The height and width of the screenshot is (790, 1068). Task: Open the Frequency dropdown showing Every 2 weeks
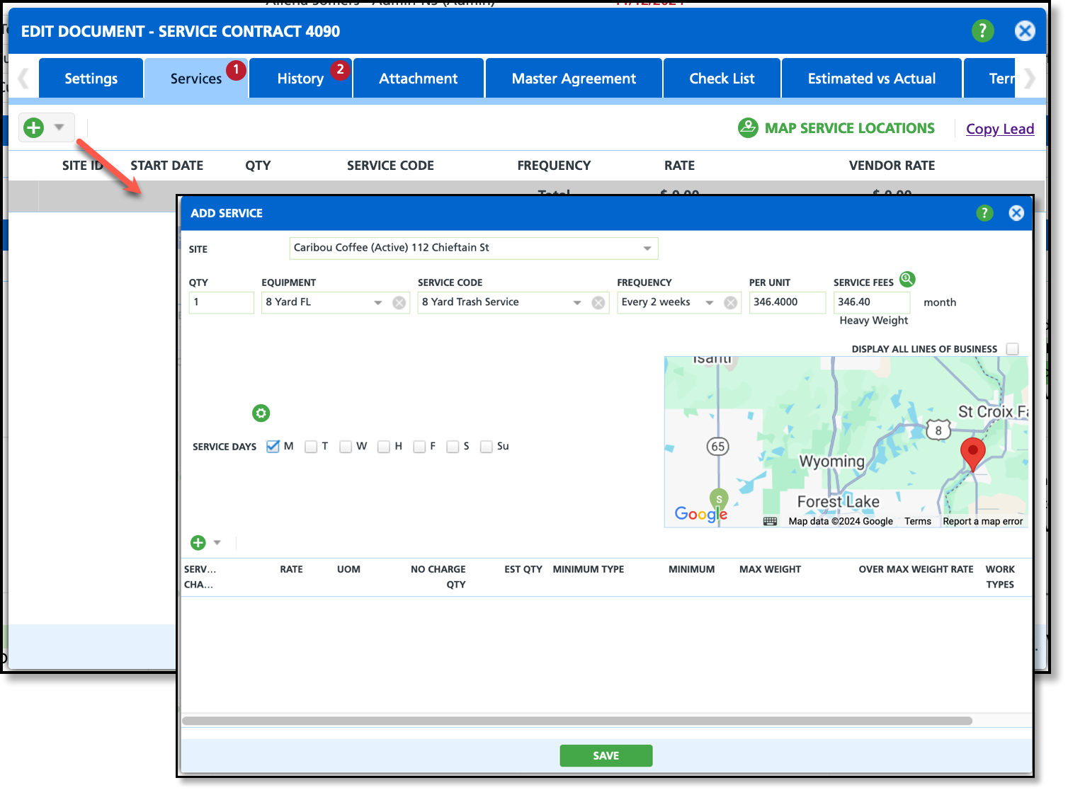click(709, 303)
